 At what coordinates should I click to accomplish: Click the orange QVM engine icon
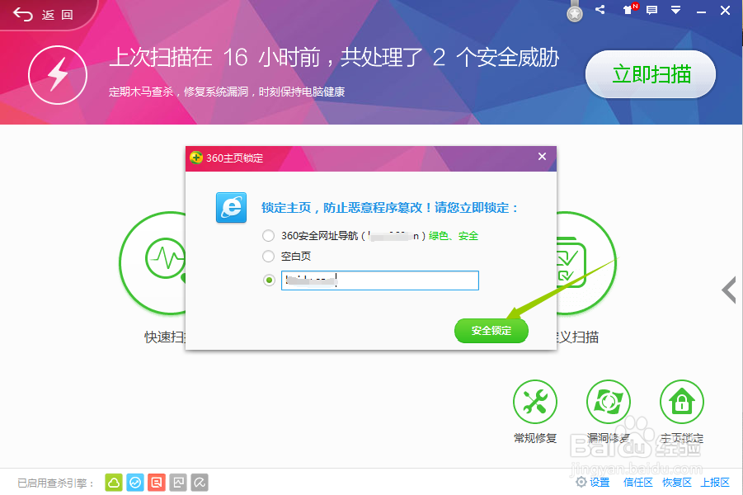coord(157,483)
